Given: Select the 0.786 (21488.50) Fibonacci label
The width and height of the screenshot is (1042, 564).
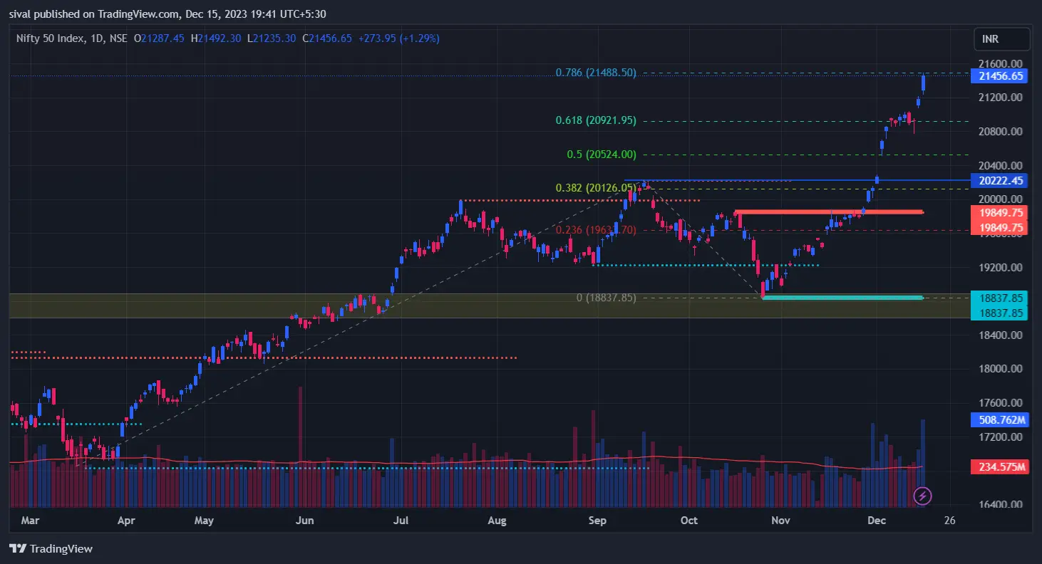Looking at the screenshot, I should (x=596, y=73).
